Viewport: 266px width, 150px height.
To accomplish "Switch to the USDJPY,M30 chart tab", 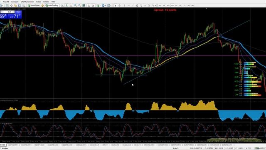I will [x=39, y=145].
